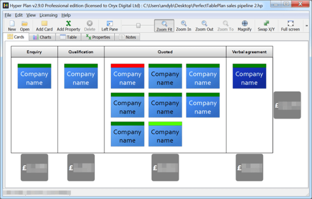
Task: Select the dark blue Verbal agreement card
Action: 249,76
